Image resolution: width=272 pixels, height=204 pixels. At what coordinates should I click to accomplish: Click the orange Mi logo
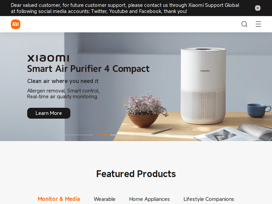16,24
